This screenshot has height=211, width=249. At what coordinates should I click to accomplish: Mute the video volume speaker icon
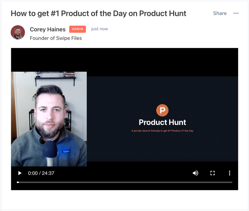pos(195,173)
